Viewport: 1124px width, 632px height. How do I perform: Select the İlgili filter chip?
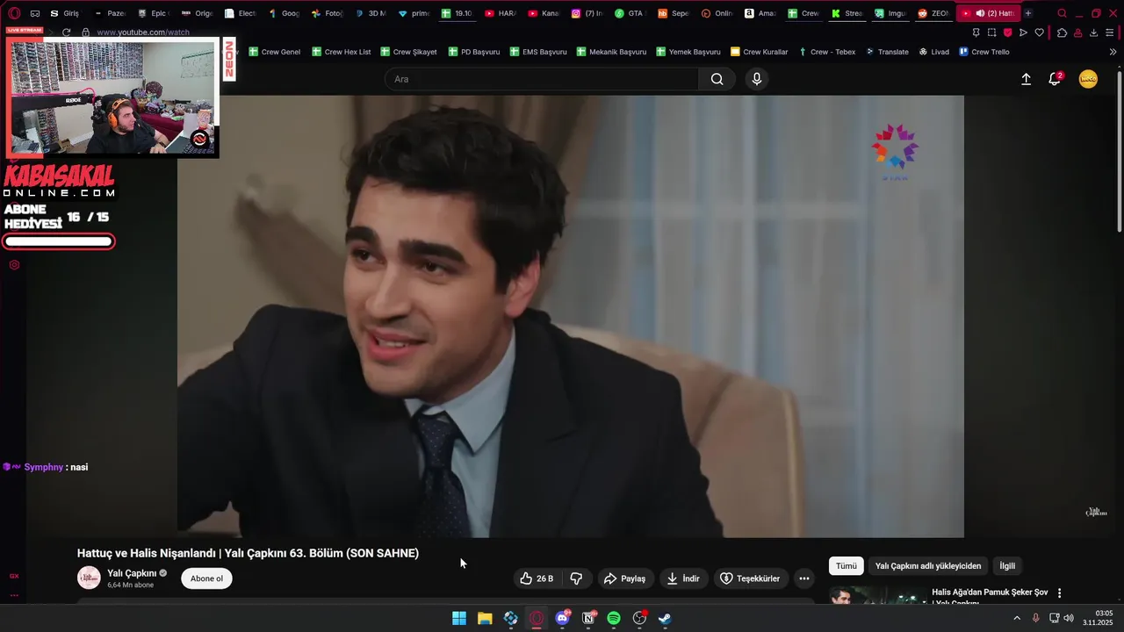point(1007,566)
